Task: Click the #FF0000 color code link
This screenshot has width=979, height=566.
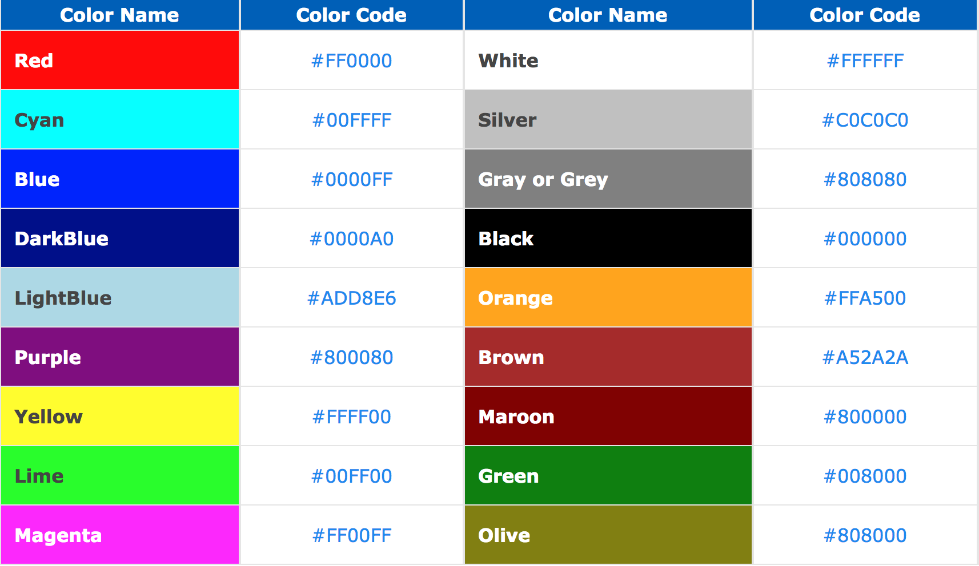Action: pos(351,60)
